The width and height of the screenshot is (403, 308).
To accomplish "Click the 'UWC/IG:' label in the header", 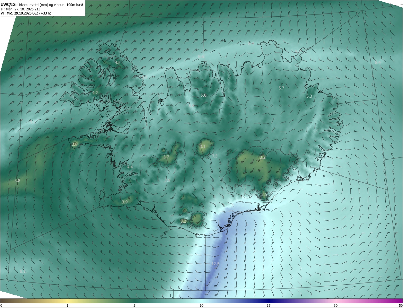I will [9, 4].
